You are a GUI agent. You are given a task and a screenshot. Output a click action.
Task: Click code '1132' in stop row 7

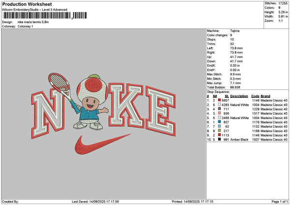click(x=256, y=126)
